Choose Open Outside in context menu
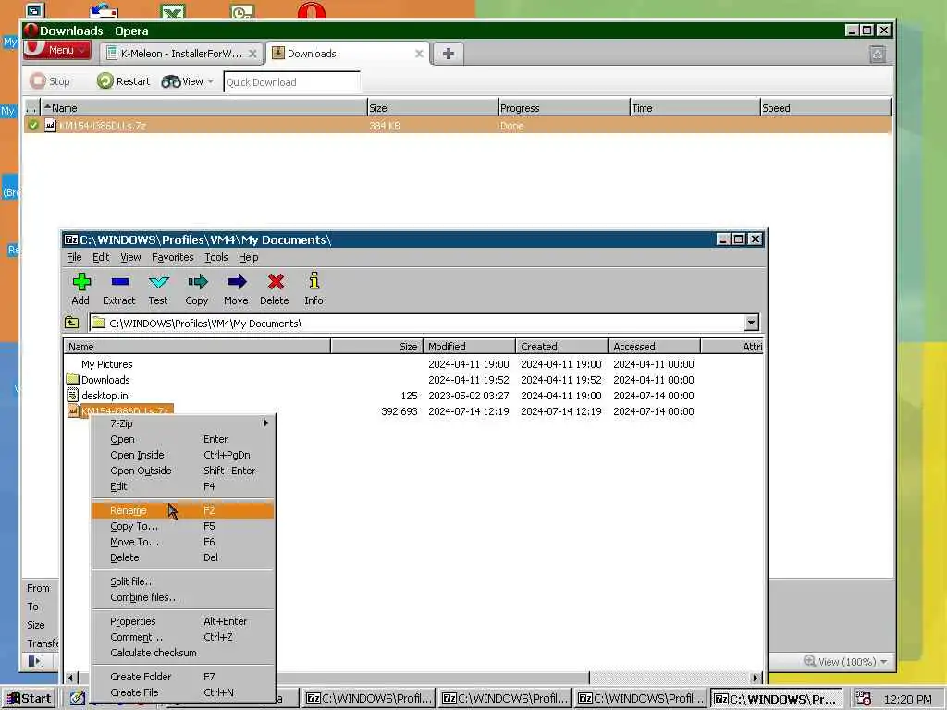Image resolution: width=947 pixels, height=710 pixels. point(183,471)
